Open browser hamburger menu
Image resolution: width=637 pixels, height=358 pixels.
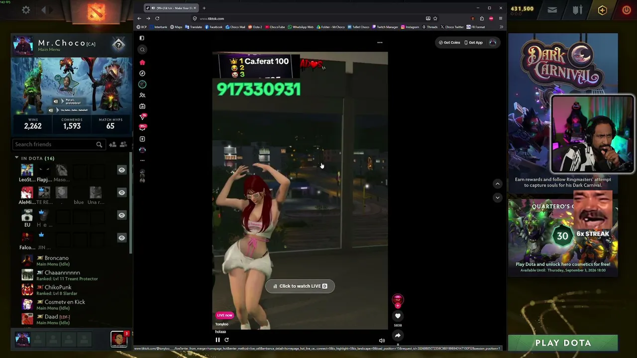(x=500, y=18)
